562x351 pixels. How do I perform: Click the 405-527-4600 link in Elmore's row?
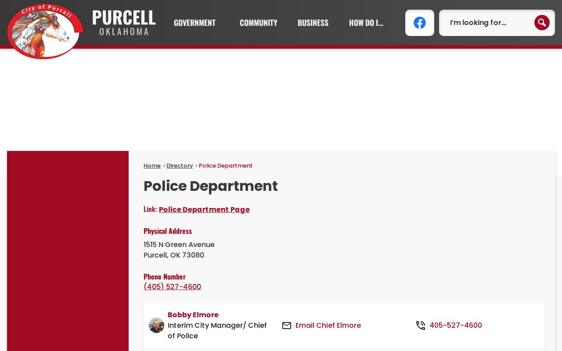tap(456, 326)
